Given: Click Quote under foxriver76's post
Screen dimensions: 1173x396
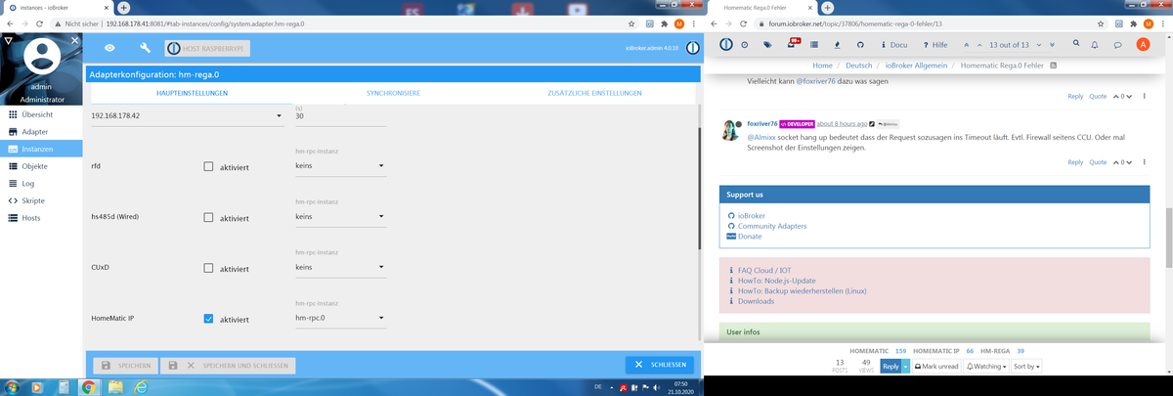Looking at the screenshot, I should pos(1098,162).
